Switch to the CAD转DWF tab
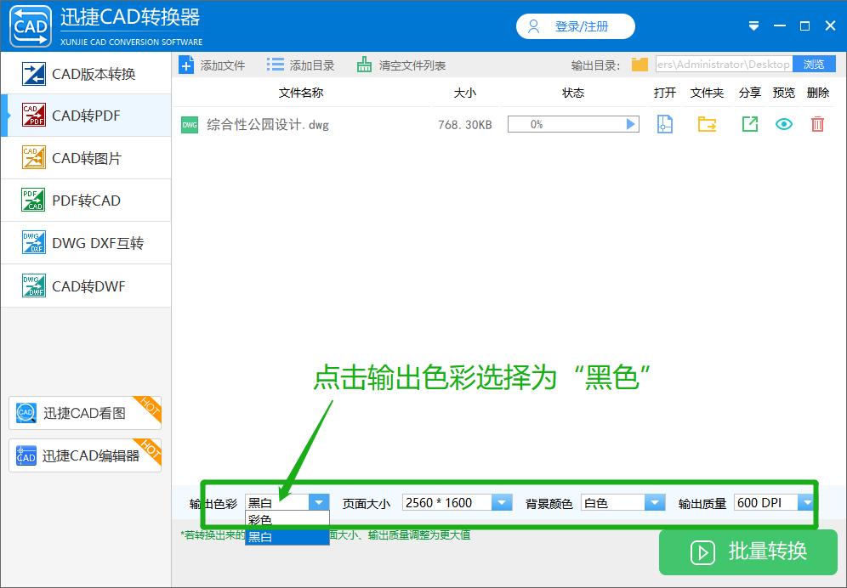Viewport: 847px width, 588px height. click(x=86, y=286)
